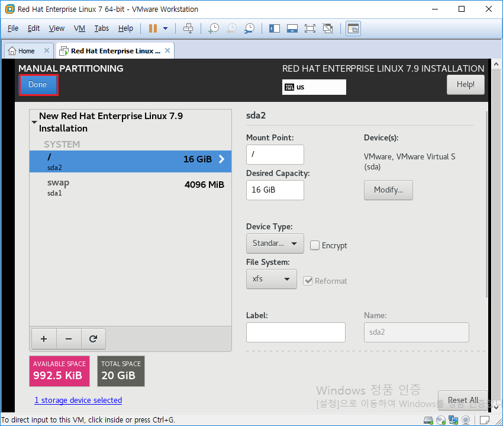Select the root / sda2 partition row
The height and width of the screenshot is (426, 503).
pos(130,161)
